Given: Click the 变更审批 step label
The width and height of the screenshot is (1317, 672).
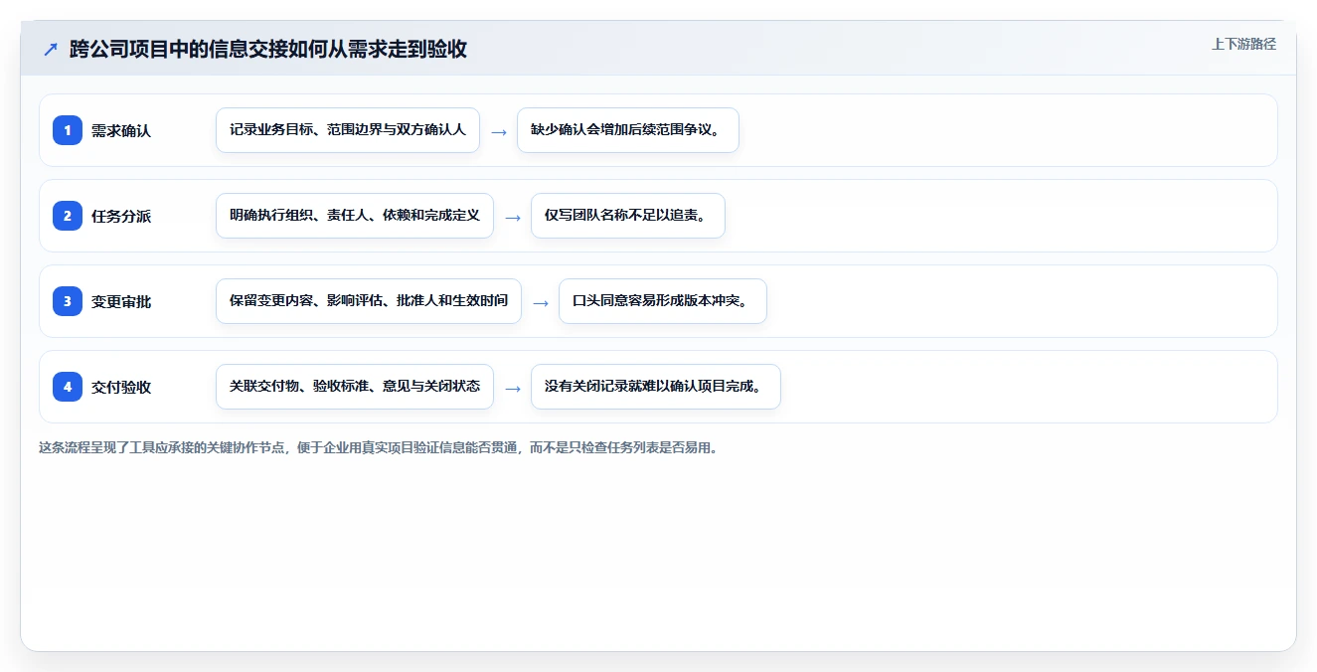Looking at the screenshot, I should click(121, 301).
